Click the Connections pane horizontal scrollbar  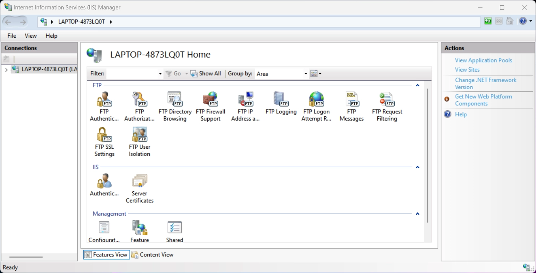[x=26, y=257]
